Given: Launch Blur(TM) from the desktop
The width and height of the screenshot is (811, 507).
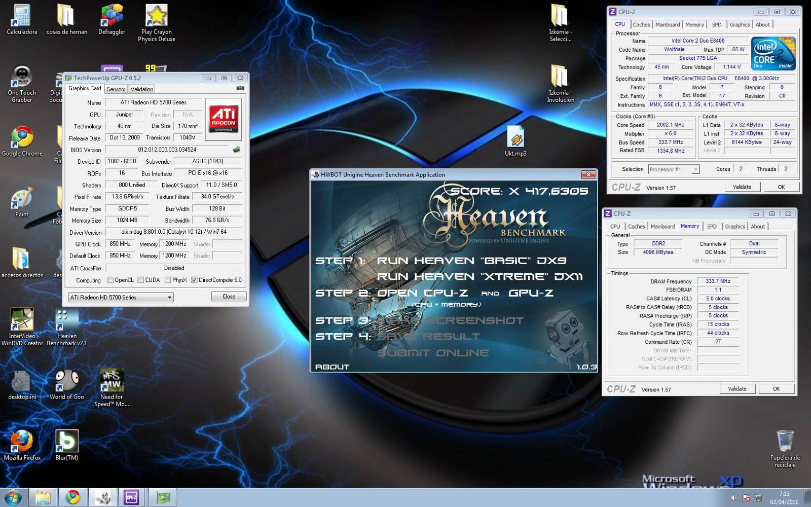Looking at the screenshot, I should 66,446.
